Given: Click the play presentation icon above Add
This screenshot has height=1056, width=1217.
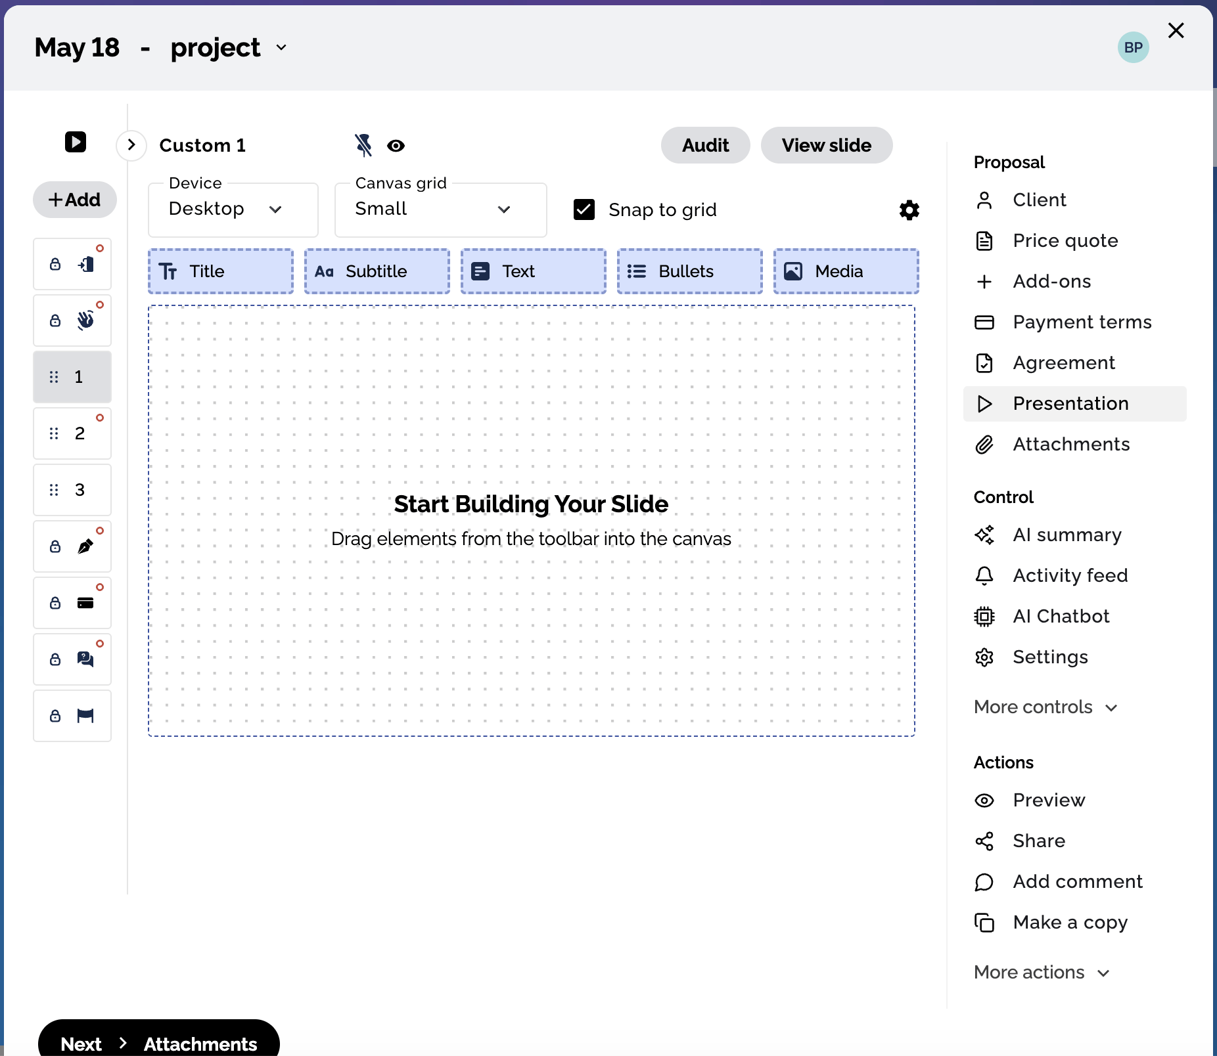Looking at the screenshot, I should click(76, 142).
